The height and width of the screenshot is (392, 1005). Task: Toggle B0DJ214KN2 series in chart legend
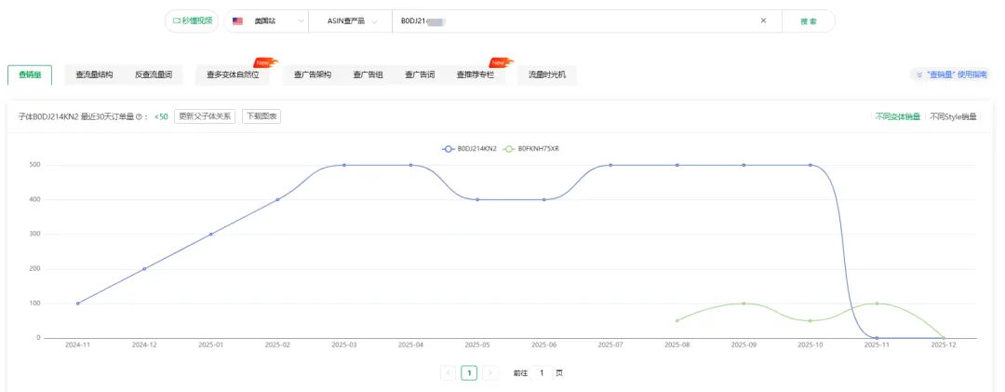[471, 148]
